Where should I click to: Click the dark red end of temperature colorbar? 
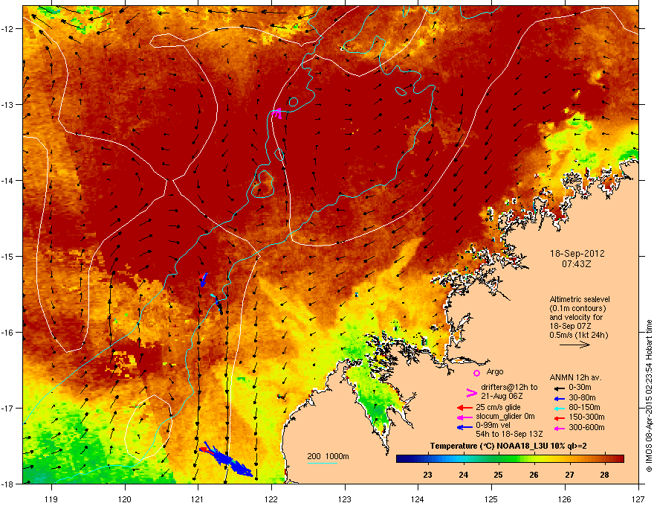[621, 459]
